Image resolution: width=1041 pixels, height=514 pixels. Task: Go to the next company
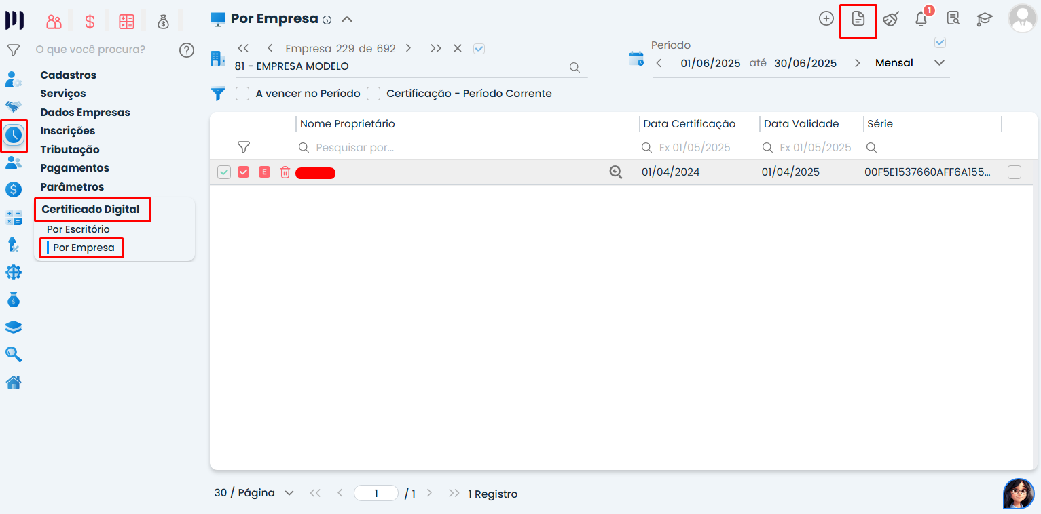[x=408, y=48]
